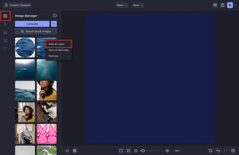Select the pink bunny candies thumbnail
The height and width of the screenshot is (155, 239).
tap(47, 134)
